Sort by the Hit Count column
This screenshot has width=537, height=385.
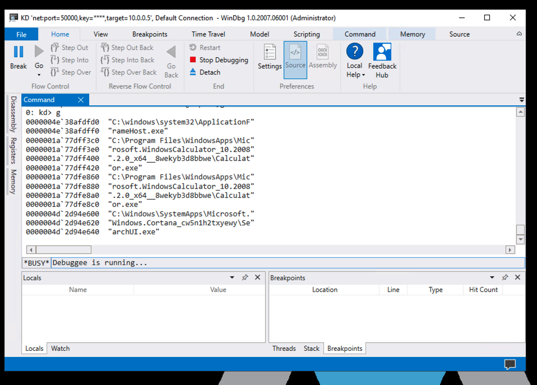tap(483, 290)
